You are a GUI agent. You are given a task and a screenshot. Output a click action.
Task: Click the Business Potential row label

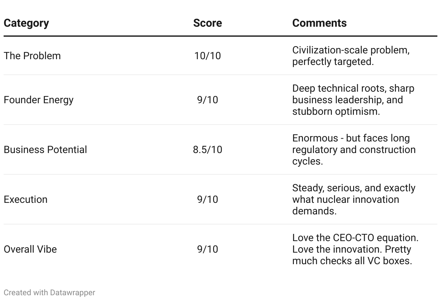pos(45,150)
